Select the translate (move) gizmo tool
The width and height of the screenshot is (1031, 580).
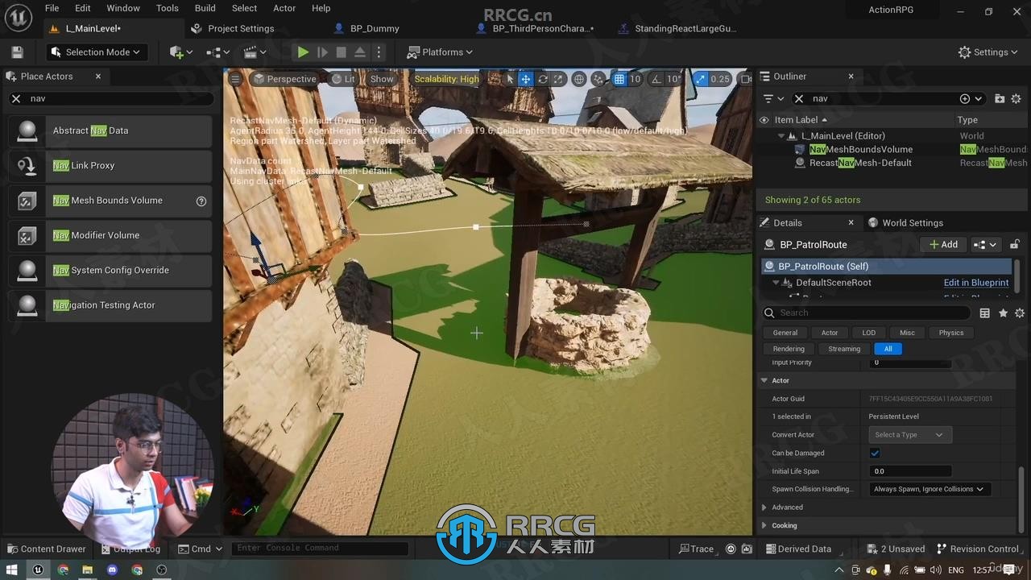pyautogui.click(x=526, y=79)
